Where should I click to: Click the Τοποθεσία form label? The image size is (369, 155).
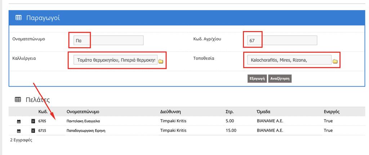coord(204,58)
